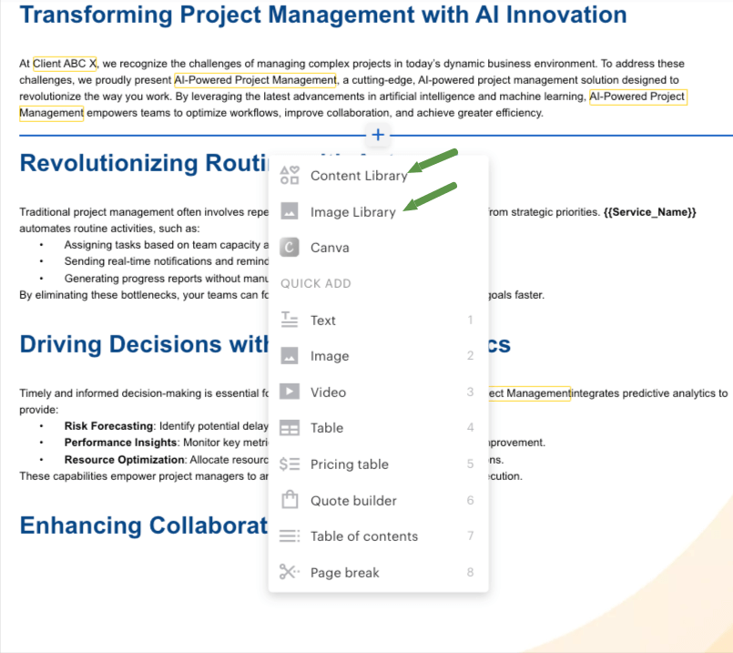Click the Content Library shapes icon
Screen dimensions: 733x653
[290, 175]
